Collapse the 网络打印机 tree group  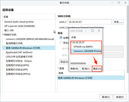point(3,34)
